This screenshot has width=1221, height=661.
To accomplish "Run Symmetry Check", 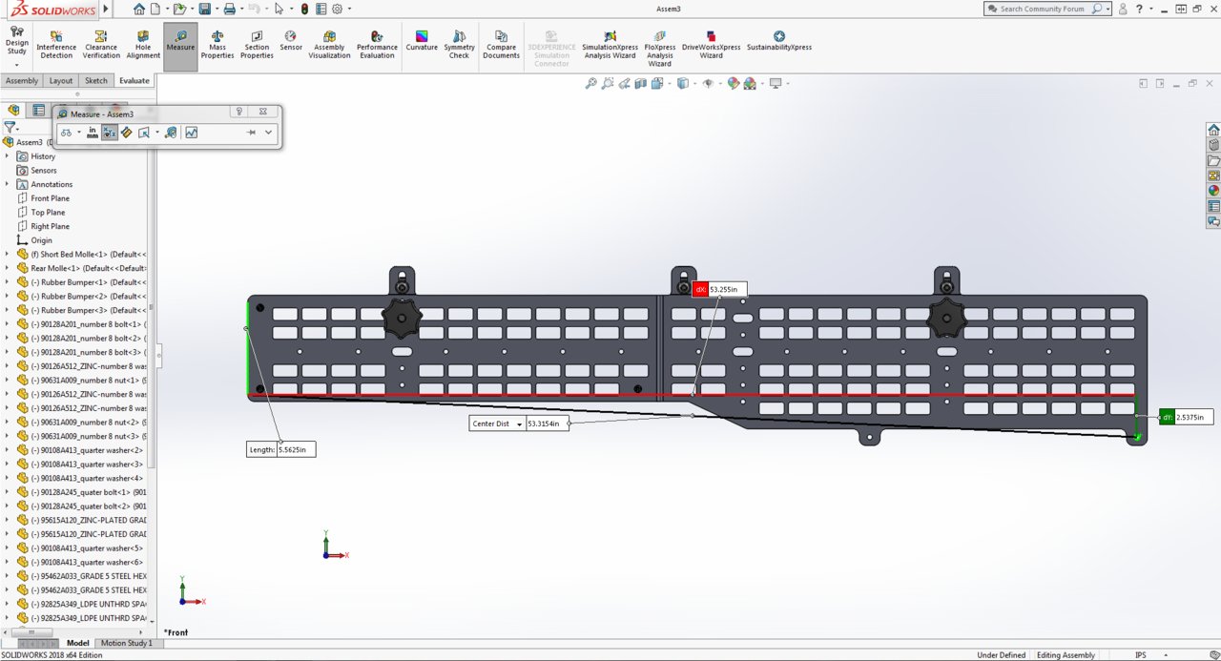I will [459, 45].
